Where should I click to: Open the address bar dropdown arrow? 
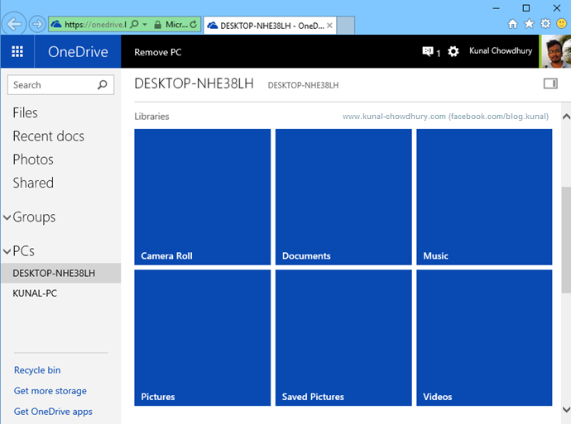click(145, 25)
